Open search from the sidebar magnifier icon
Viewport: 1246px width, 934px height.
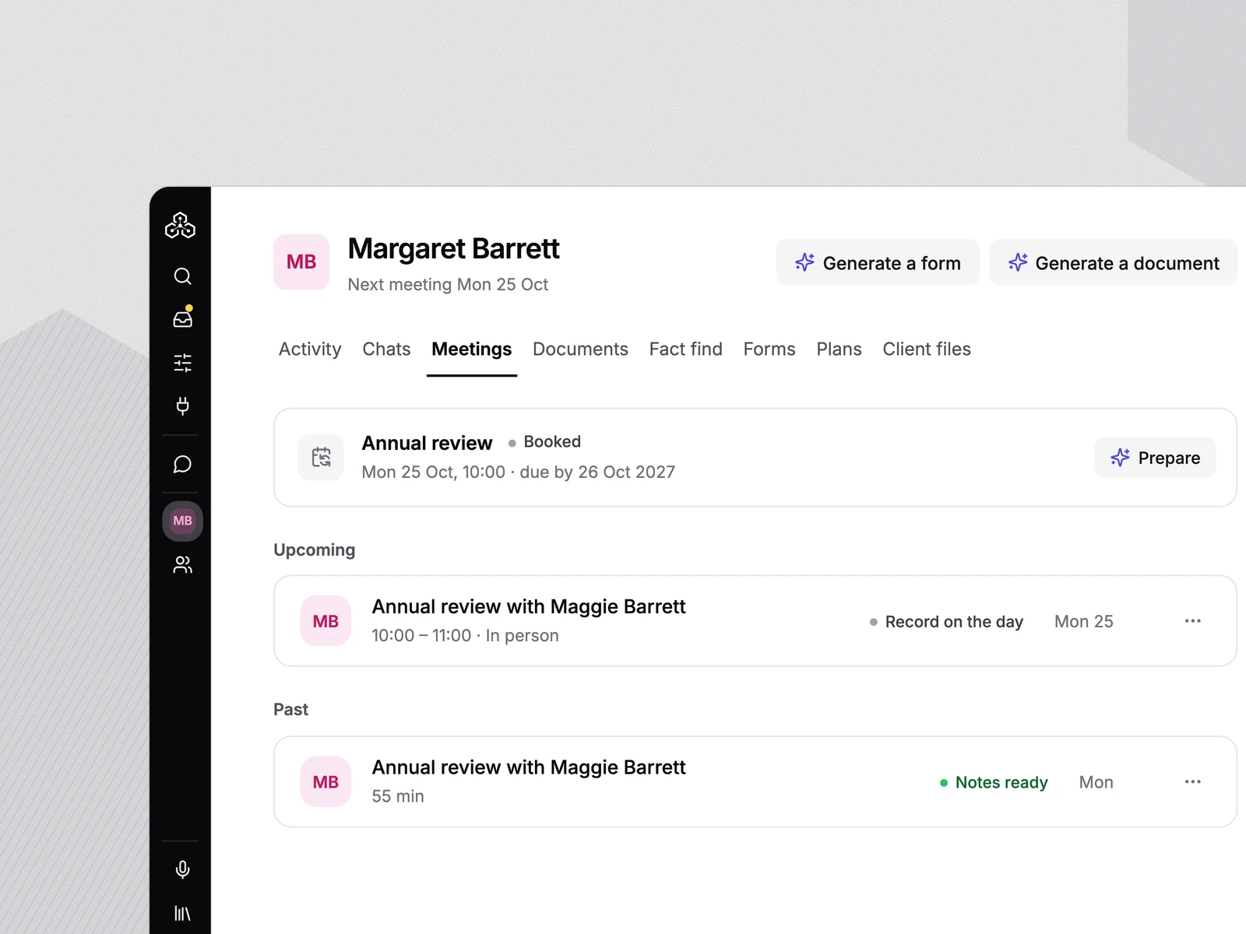182,276
